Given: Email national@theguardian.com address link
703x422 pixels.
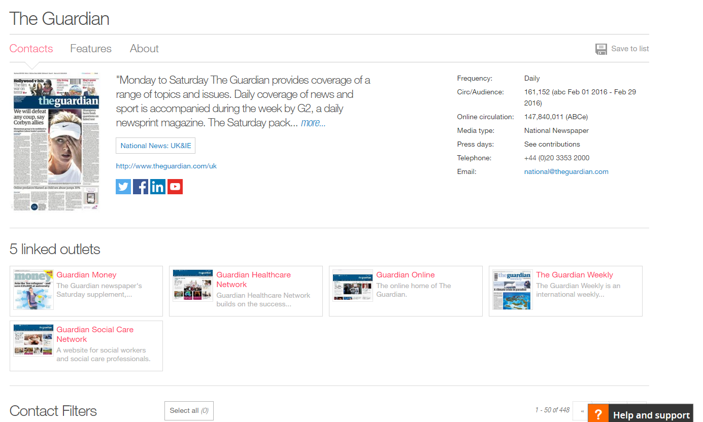Looking at the screenshot, I should [566, 171].
